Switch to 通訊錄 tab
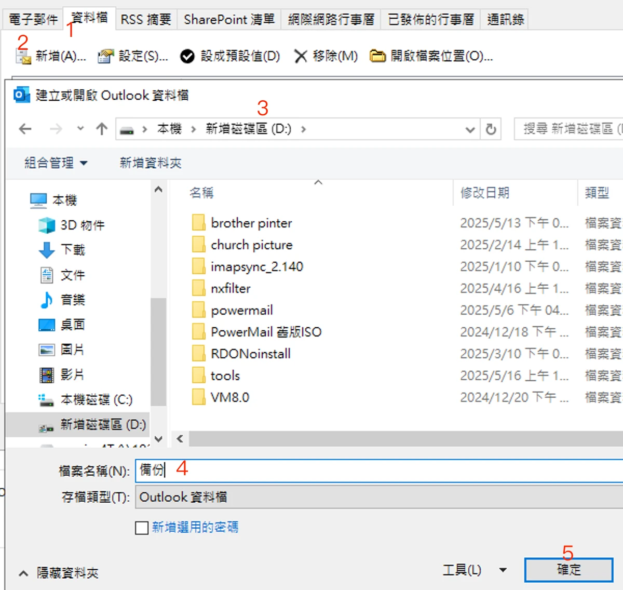The width and height of the screenshot is (623, 590). (x=505, y=20)
